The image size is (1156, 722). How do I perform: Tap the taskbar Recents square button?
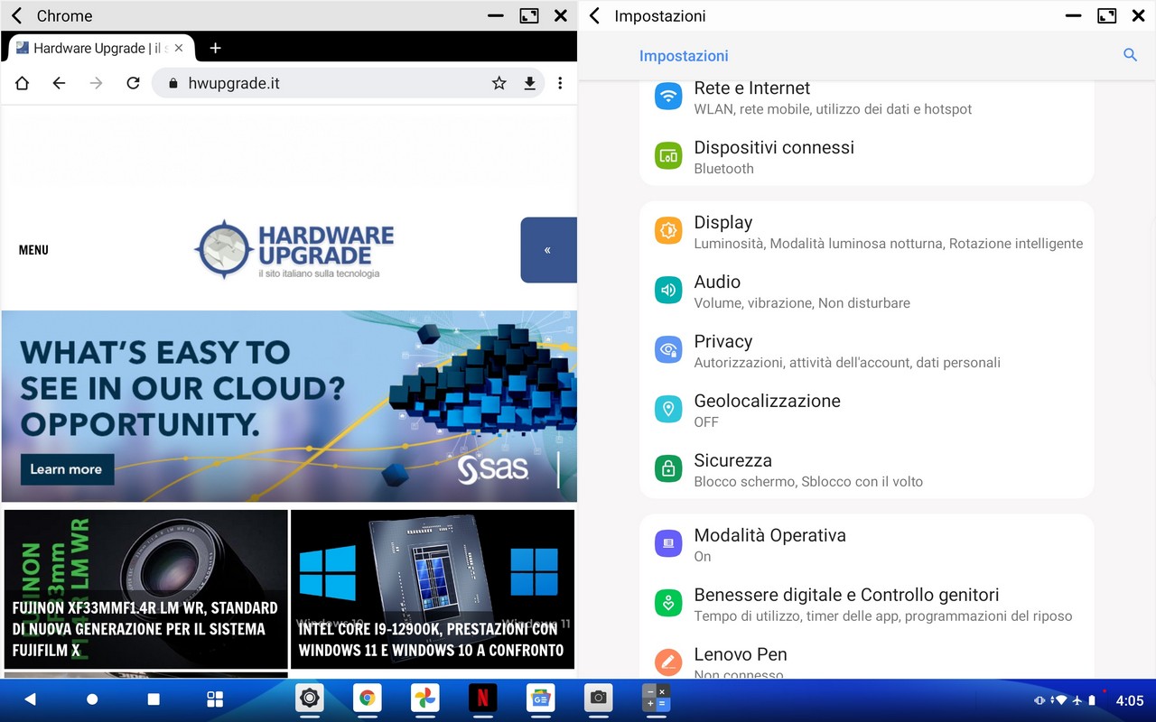pyautogui.click(x=154, y=699)
